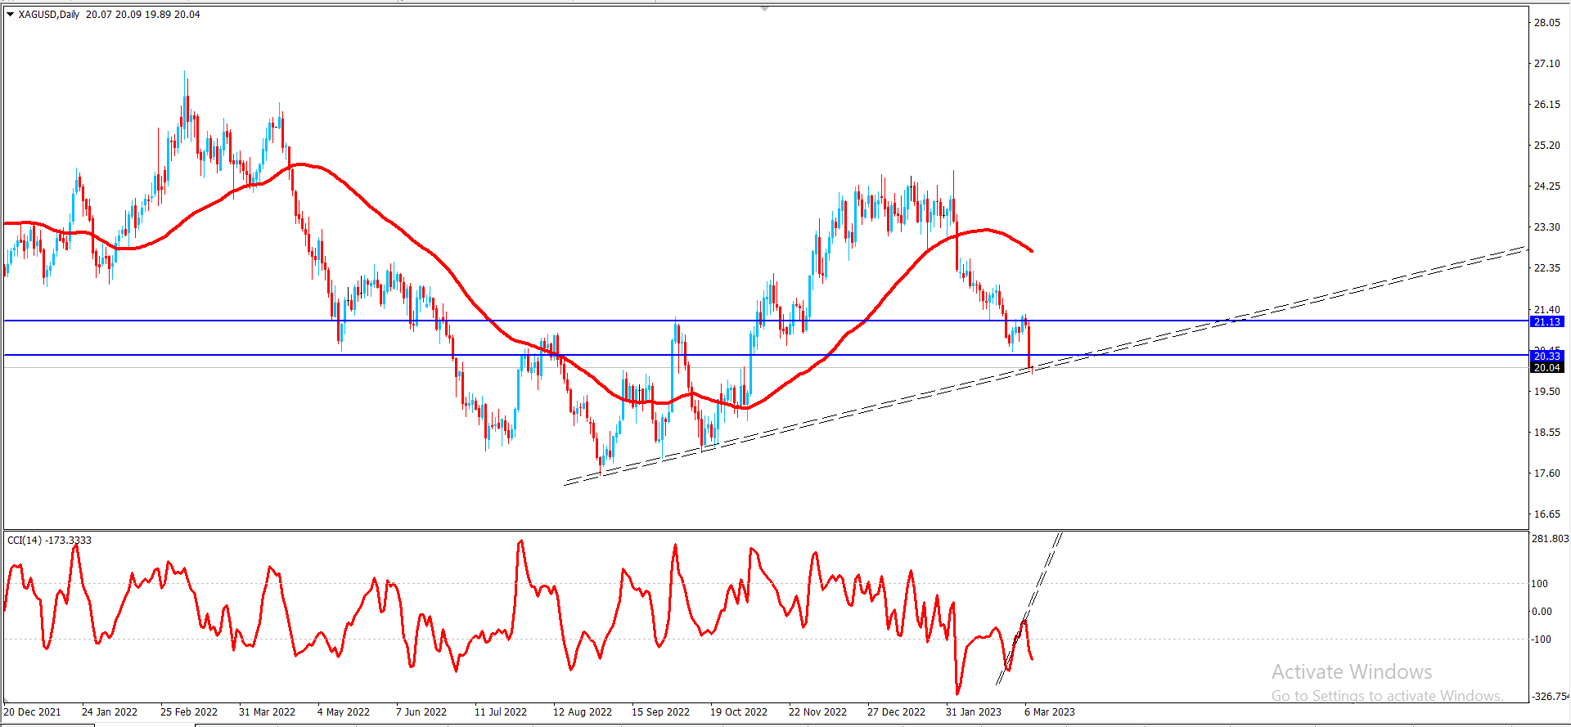Viewport: 1571px width, 727px height.
Task: Click the 6 Mar 2023 date label
Action: pyautogui.click(x=1050, y=711)
